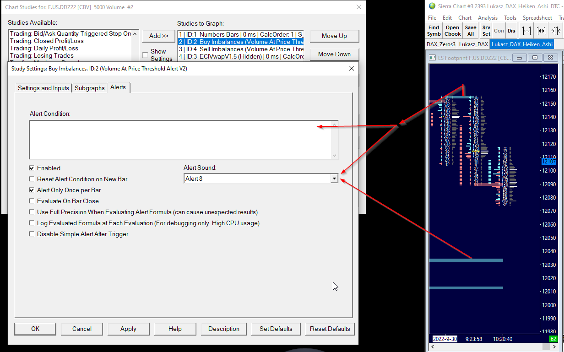Check Evaluate On Bar Close
This screenshot has height=352, width=564.
click(x=32, y=201)
